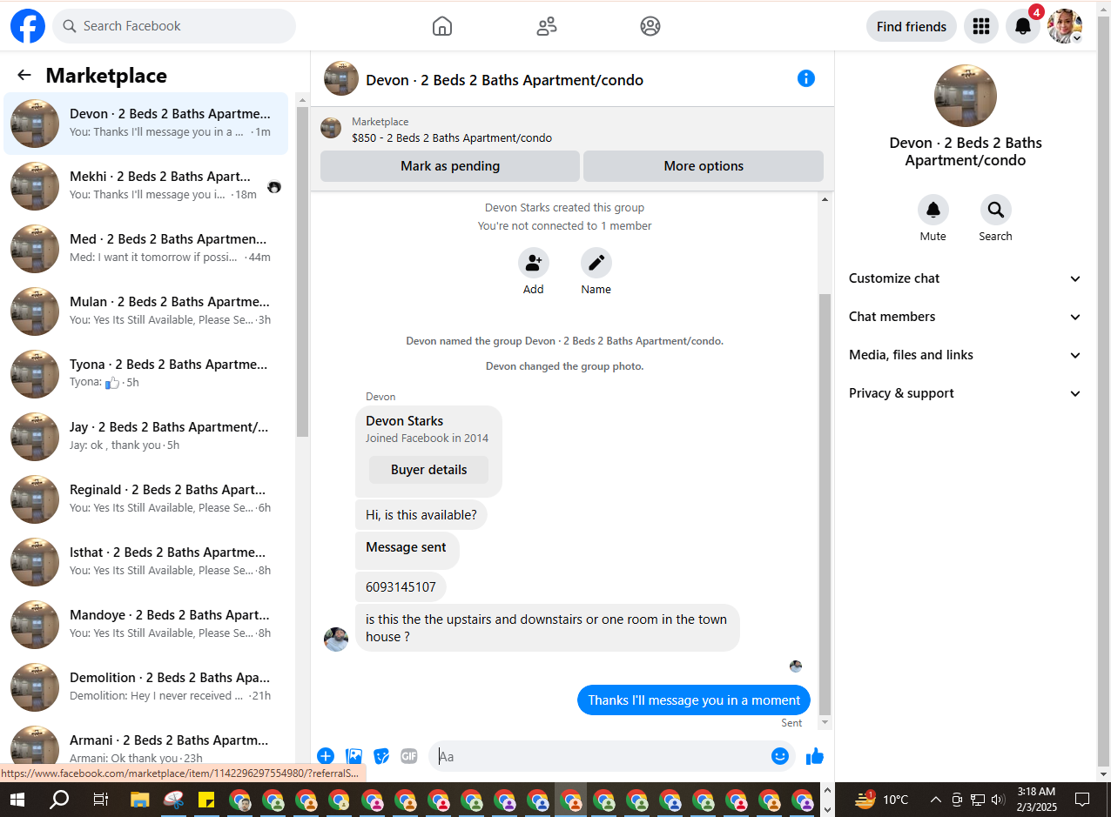Select Devon conversation in list
Screen dimensions: 1111x817
[146, 123]
